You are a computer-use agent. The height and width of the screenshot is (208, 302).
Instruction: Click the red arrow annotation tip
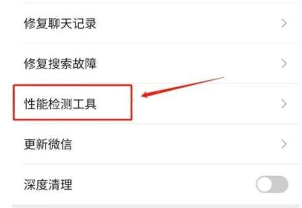point(144,95)
